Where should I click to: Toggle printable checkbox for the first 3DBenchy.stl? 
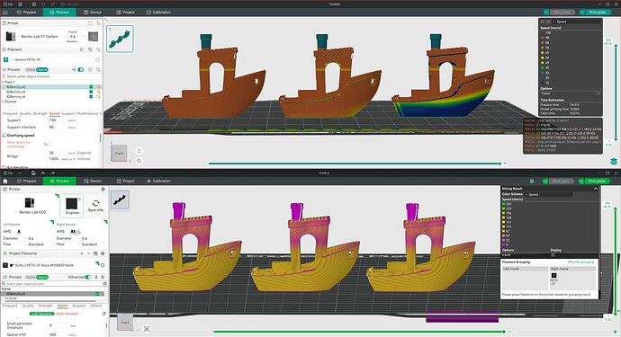pyautogui.click(x=91, y=87)
